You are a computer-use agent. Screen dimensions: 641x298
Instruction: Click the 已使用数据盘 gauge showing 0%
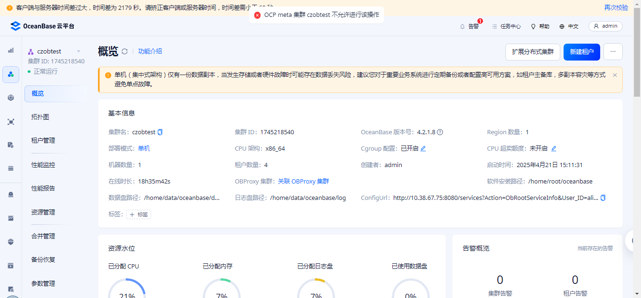pos(411,288)
